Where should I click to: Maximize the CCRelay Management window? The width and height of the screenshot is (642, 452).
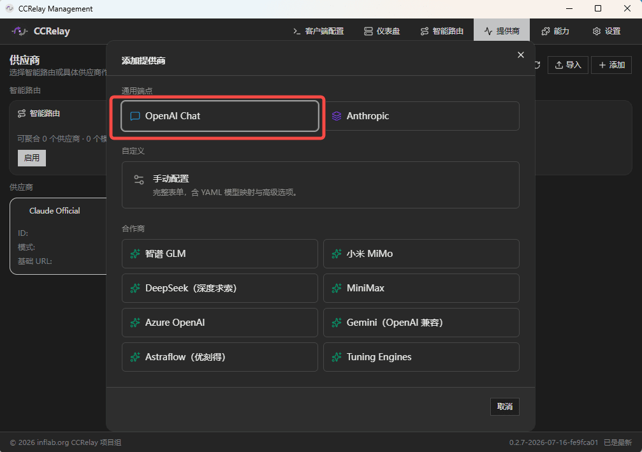pyautogui.click(x=598, y=8)
